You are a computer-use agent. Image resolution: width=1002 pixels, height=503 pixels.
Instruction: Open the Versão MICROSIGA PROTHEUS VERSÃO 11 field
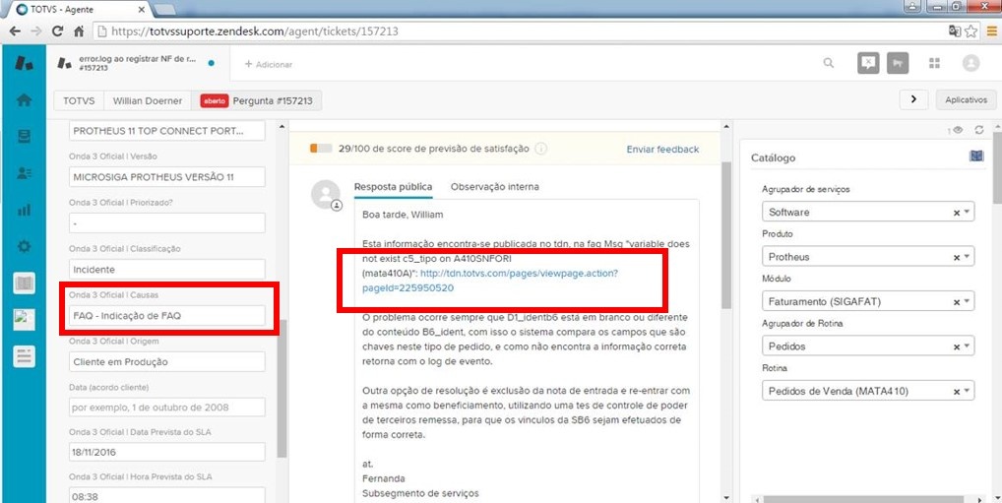point(166,176)
